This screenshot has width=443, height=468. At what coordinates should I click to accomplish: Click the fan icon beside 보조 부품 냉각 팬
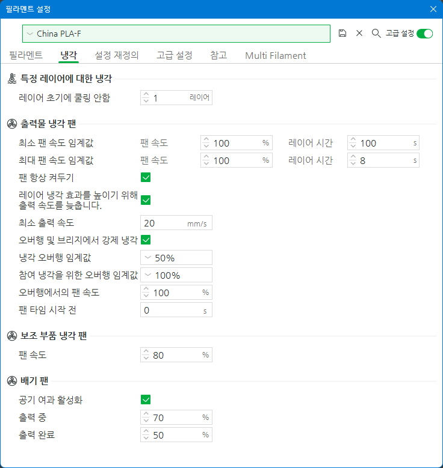click(12, 336)
